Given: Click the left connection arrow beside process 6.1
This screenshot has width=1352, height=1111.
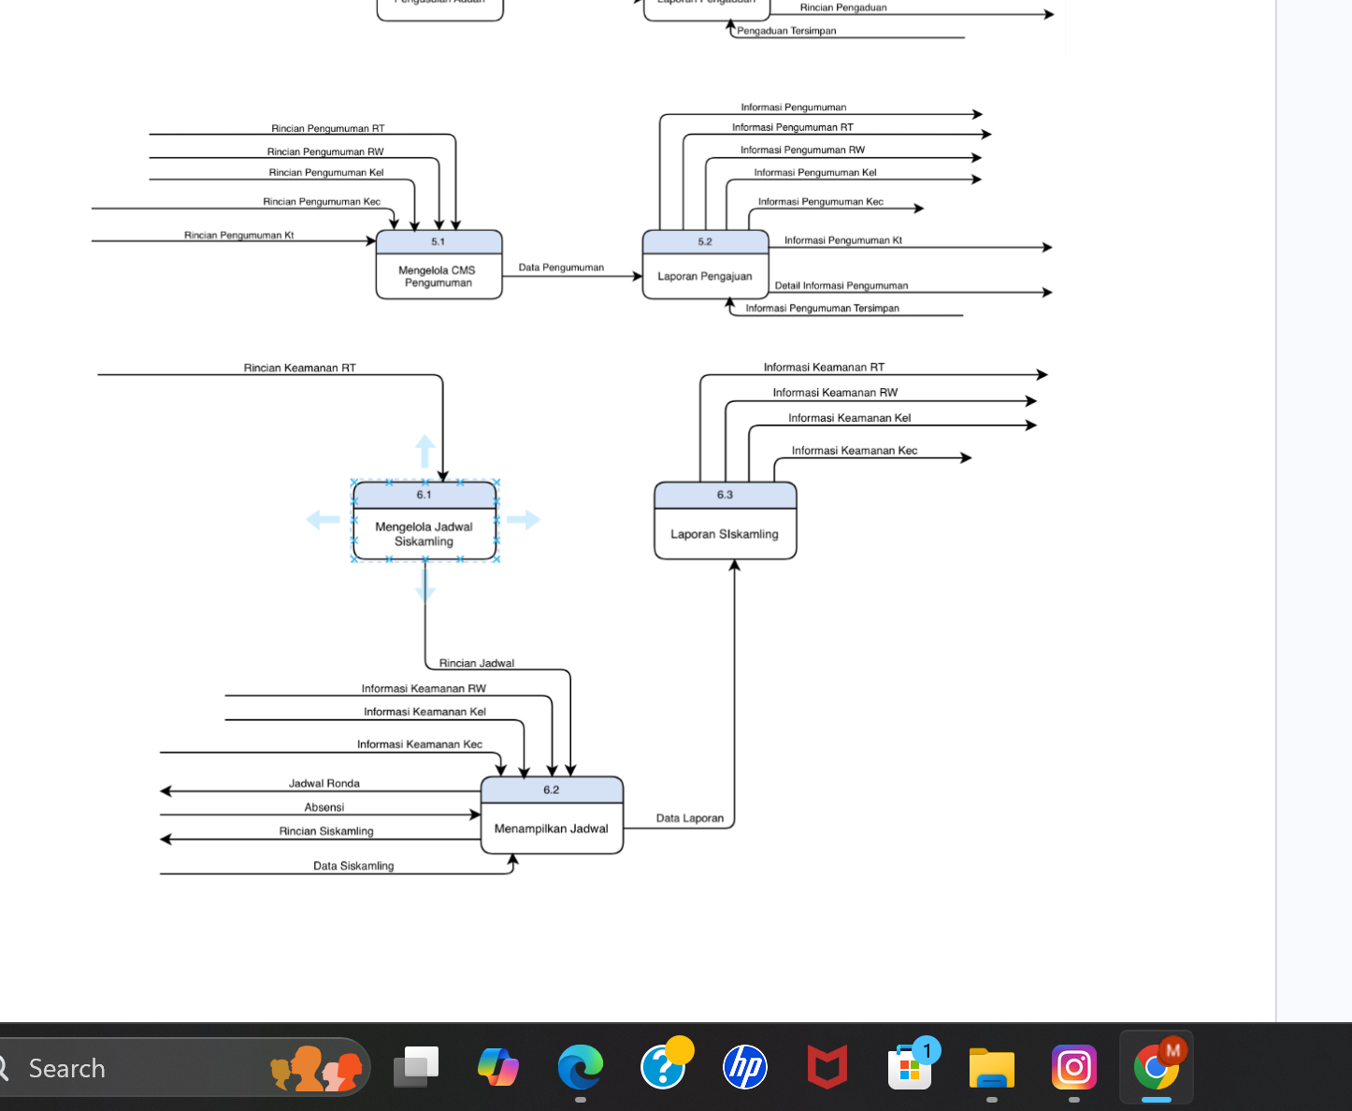Looking at the screenshot, I should (x=324, y=520).
